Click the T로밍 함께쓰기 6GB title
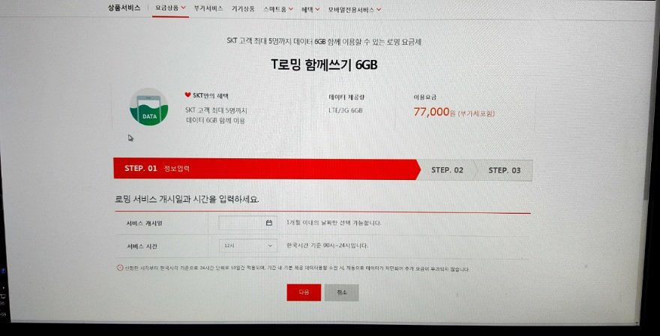The height and width of the screenshot is (336, 660). click(x=324, y=64)
